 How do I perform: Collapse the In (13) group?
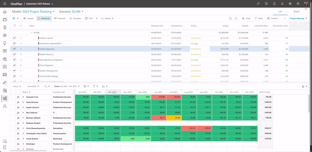point(31,32)
